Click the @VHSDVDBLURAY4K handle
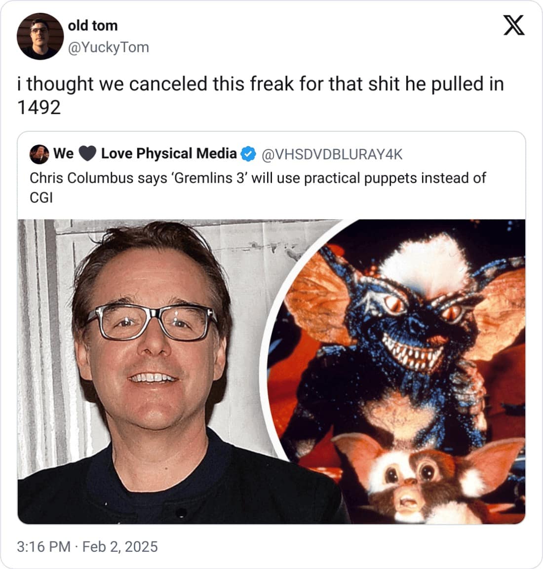The width and height of the screenshot is (543, 569). tap(332, 154)
